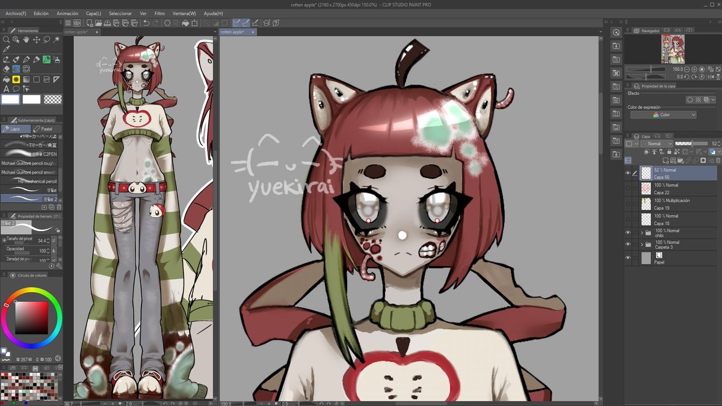Choose the HB mechanical pencil preset
This screenshot has height=406, width=722.
tap(30, 180)
